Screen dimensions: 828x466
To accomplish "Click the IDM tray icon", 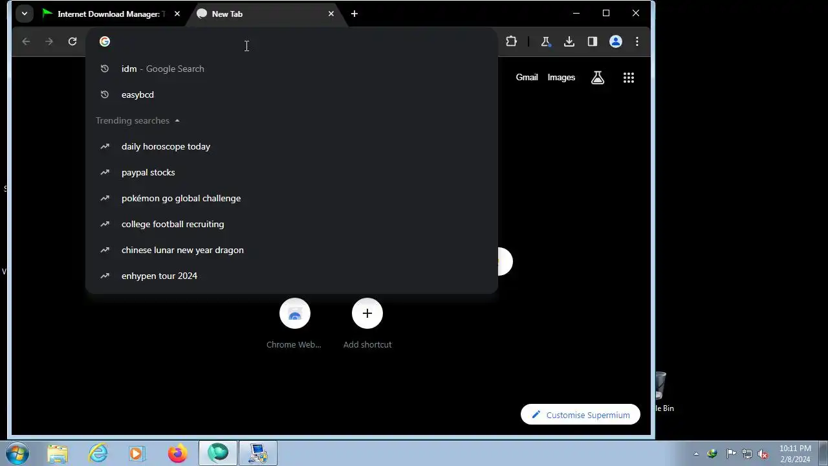I will [713, 454].
